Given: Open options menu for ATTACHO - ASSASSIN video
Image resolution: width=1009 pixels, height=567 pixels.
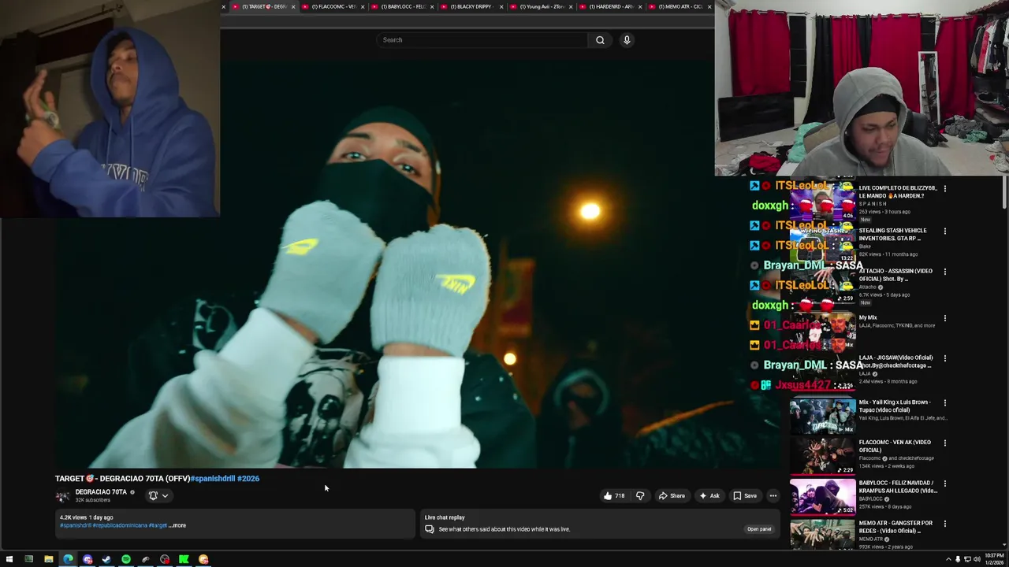Looking at the screenshot, I should [944, 272].
